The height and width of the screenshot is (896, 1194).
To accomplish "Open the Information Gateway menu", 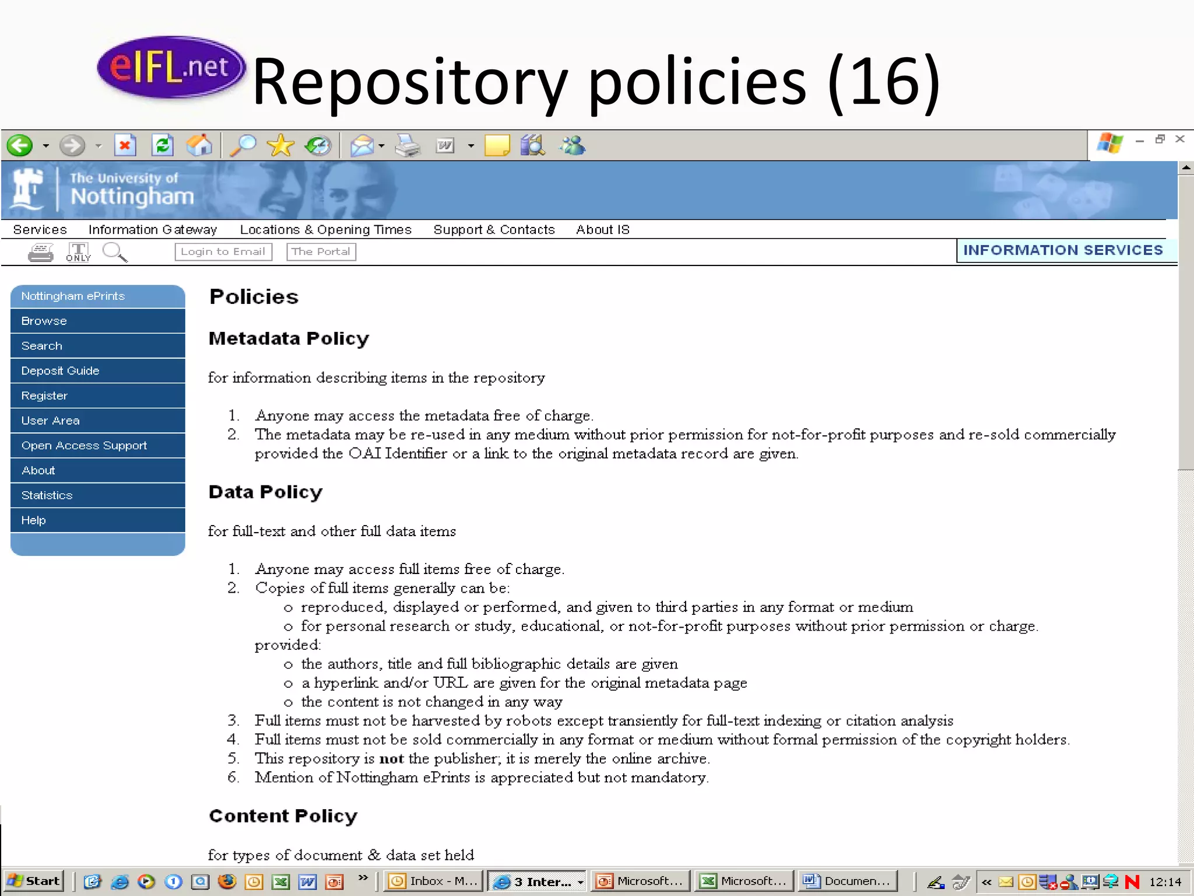I will coord(153,230).
